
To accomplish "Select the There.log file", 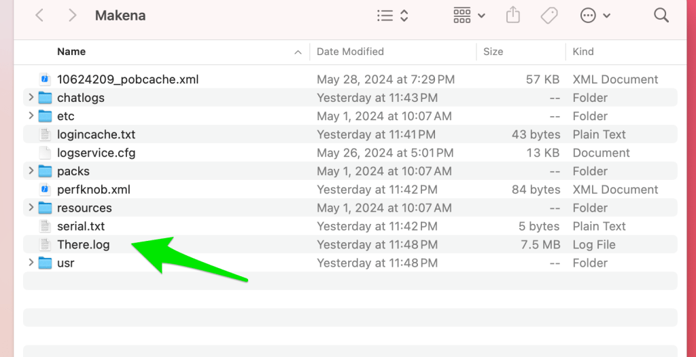I will pos(83,244).
